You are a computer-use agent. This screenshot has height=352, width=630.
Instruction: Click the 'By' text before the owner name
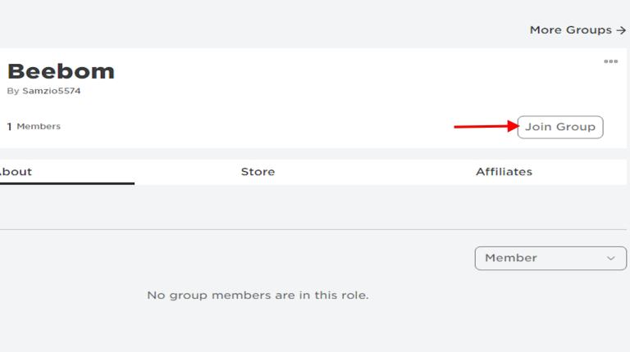(12, 91)
